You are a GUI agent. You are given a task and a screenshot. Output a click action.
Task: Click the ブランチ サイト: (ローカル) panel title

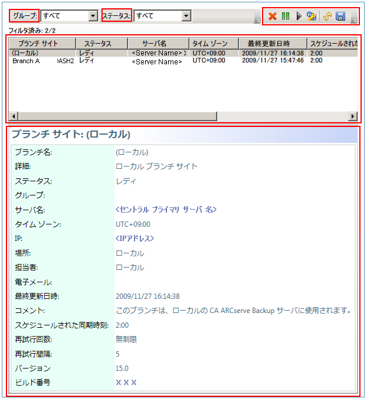click(x=71, y=135)
